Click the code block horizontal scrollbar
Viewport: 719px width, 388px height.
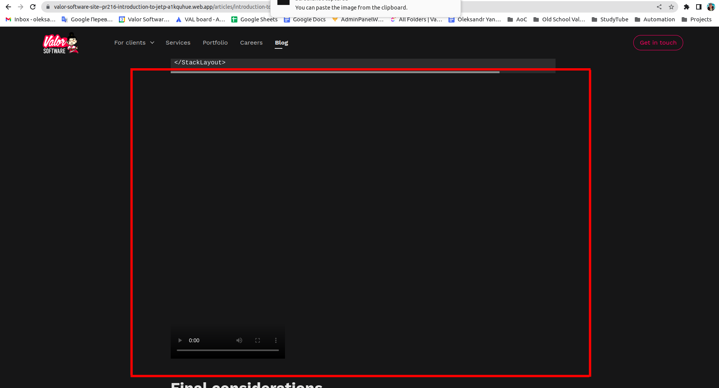pos(335,72)
